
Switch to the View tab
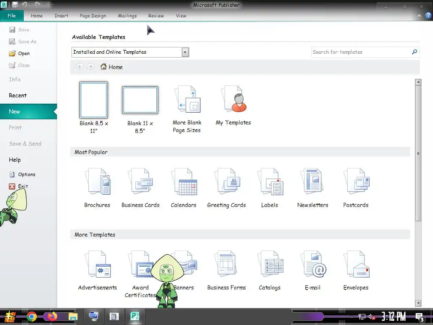click(181, 16)
